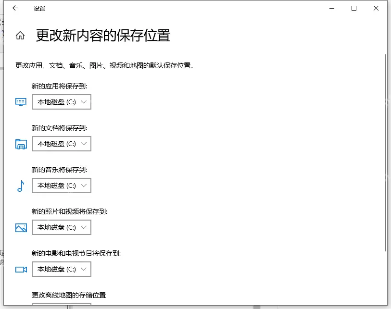Click the home icon in Settings
The width and height of the screenshot is (391, 309).
20,35
